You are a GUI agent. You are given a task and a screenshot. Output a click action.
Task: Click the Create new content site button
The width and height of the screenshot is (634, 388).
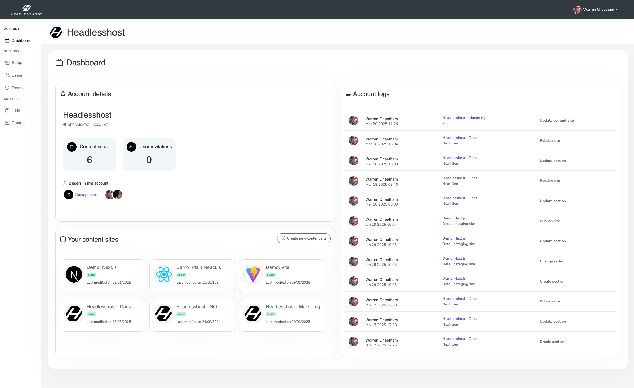coord(304,238)
